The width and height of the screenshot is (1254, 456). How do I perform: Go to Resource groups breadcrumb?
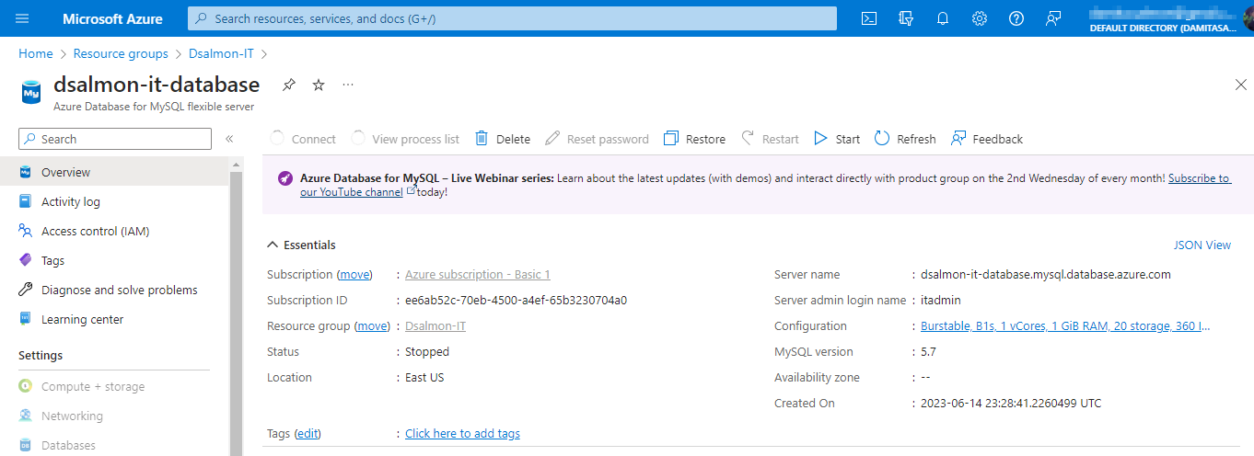(x=121, y=54)
